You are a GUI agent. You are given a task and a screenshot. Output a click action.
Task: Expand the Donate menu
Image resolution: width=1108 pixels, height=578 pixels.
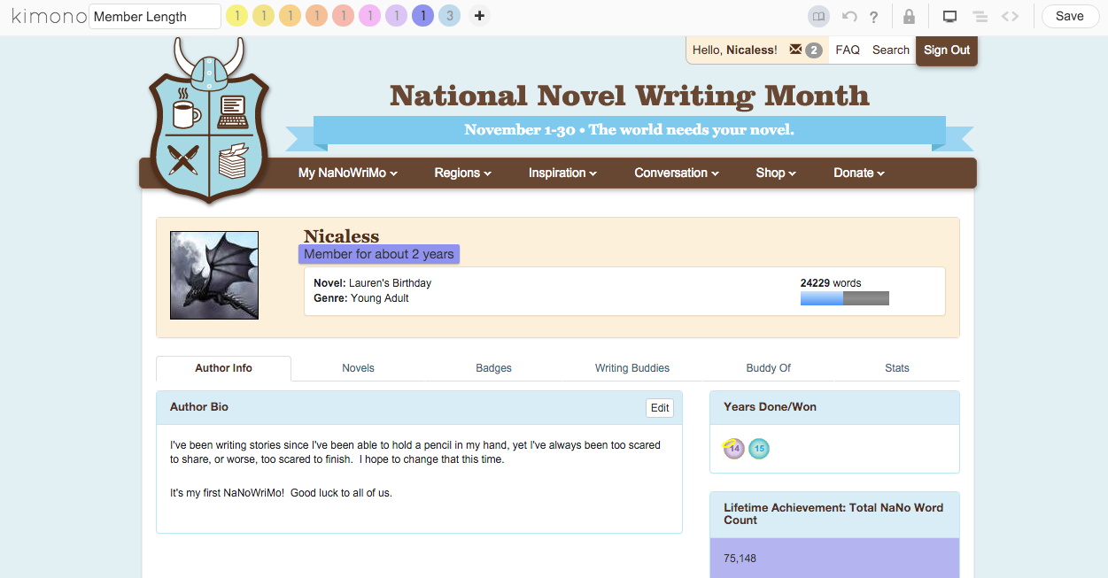(x=859, y=173)
